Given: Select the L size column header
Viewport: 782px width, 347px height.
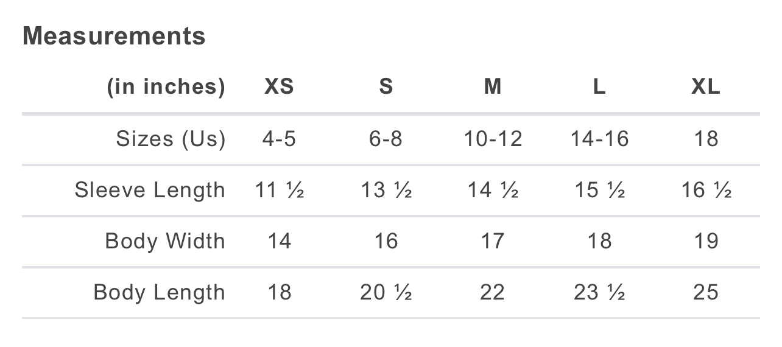Looking at the screenshot, I should 599,87.
